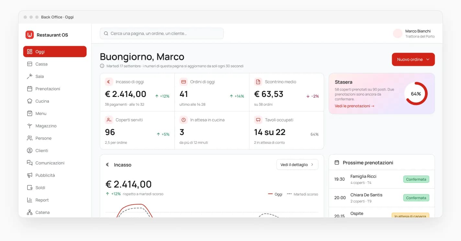
Task: Open Cucina in the sidebar
Action: pos(55,101)
